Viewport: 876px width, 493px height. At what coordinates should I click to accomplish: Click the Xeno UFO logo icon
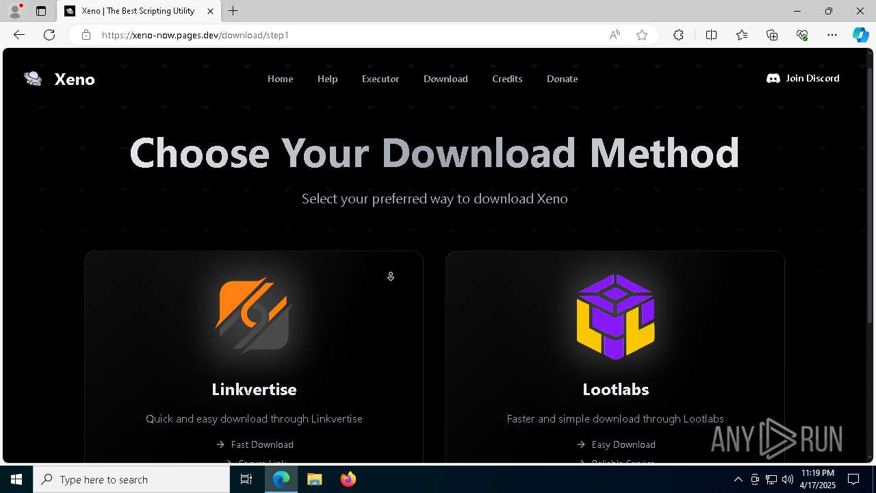tap(33, 79)
